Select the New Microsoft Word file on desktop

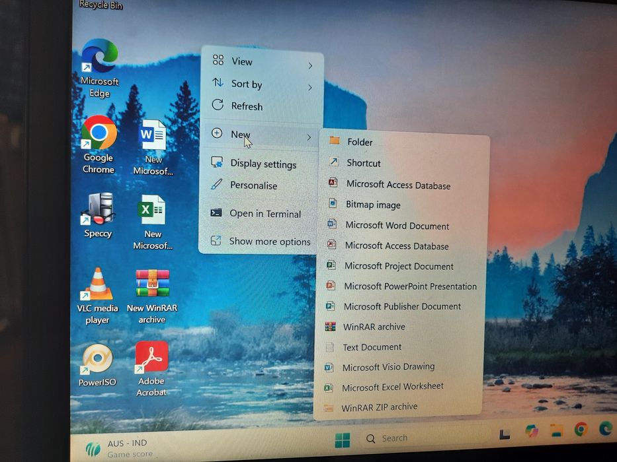153,147
